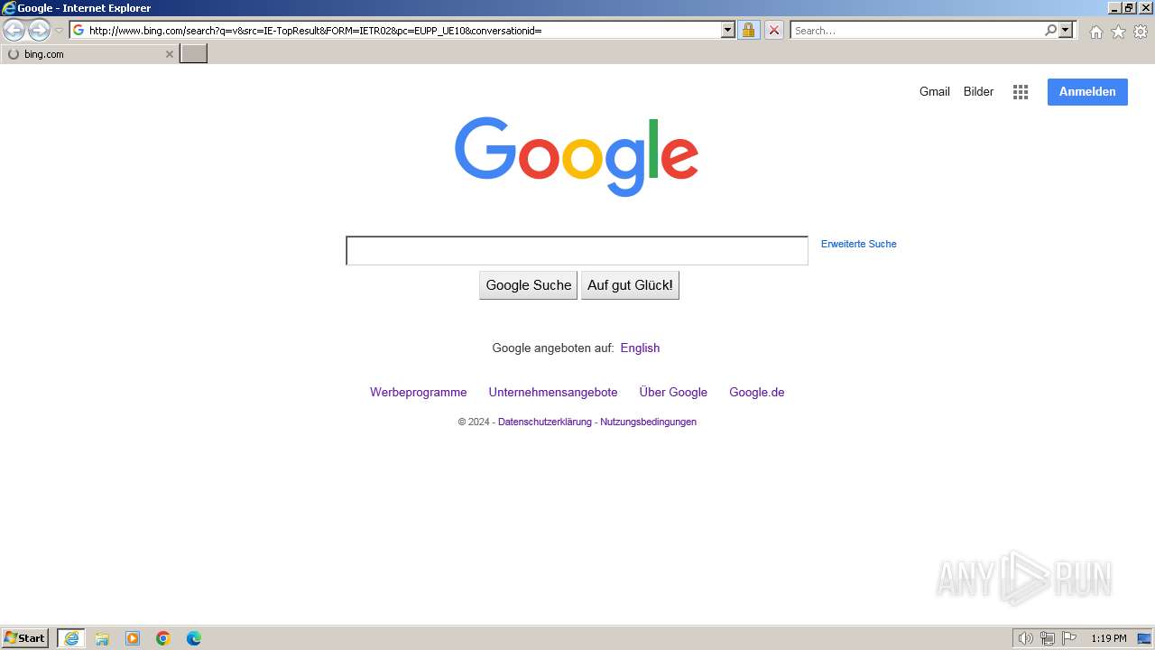
Task: Open the Tools gear icon
Action: (1141, 32)
